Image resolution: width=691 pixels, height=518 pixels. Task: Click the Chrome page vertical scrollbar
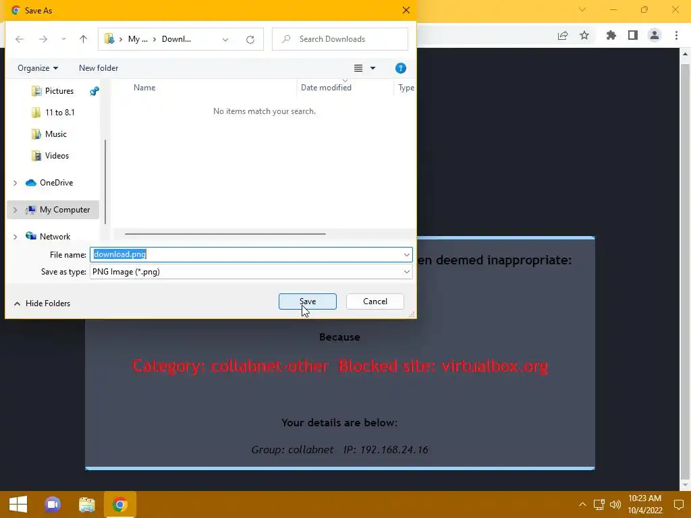point(685,270)
